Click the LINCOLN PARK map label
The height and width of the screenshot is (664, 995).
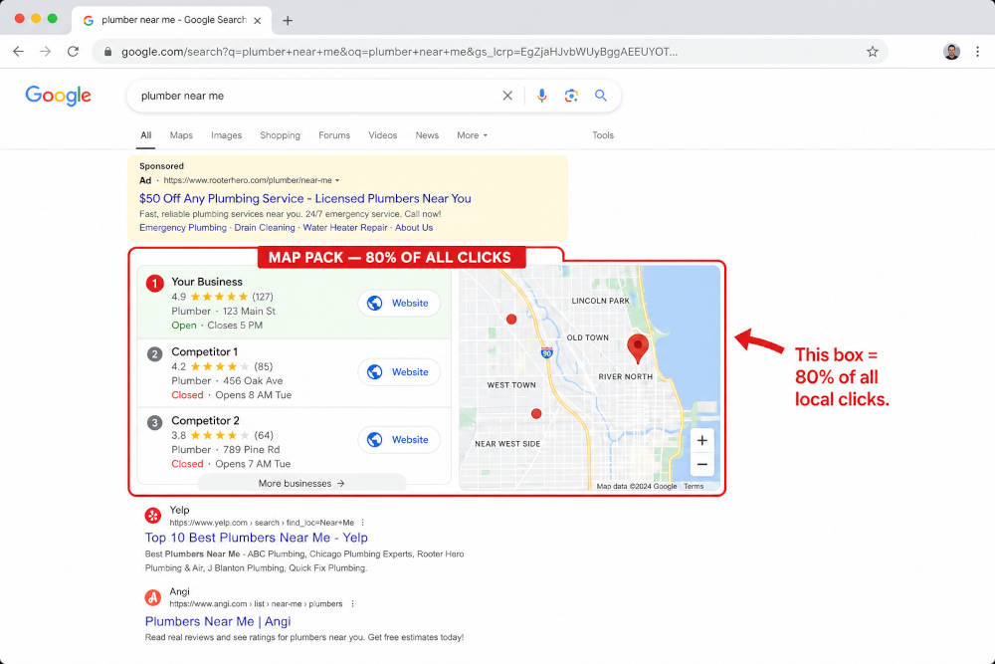pyautogui.click(x=600, y=301)
